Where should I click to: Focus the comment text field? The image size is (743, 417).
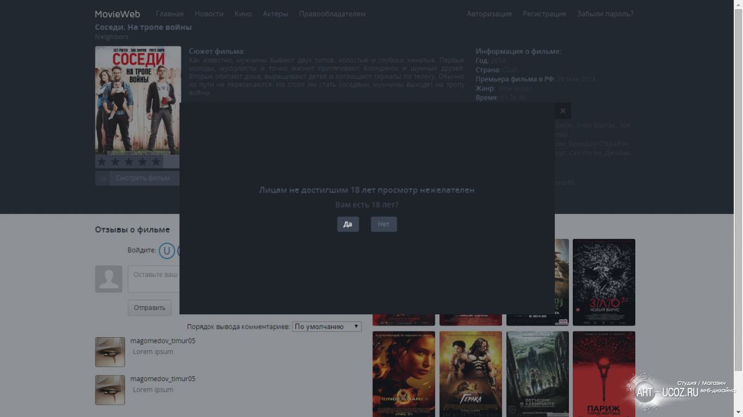(x=154, y=279)
